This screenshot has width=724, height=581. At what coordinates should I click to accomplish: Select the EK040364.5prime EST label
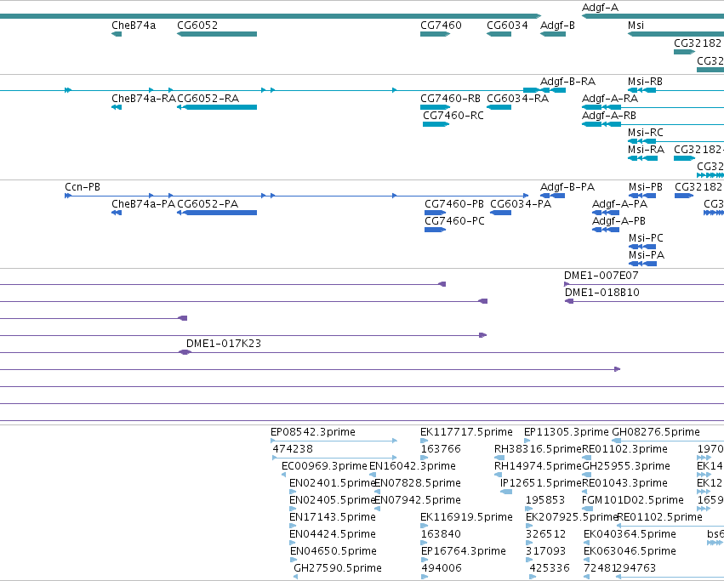coord(630,535)
